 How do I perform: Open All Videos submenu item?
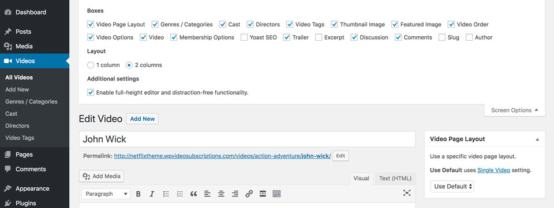(19, 78)
